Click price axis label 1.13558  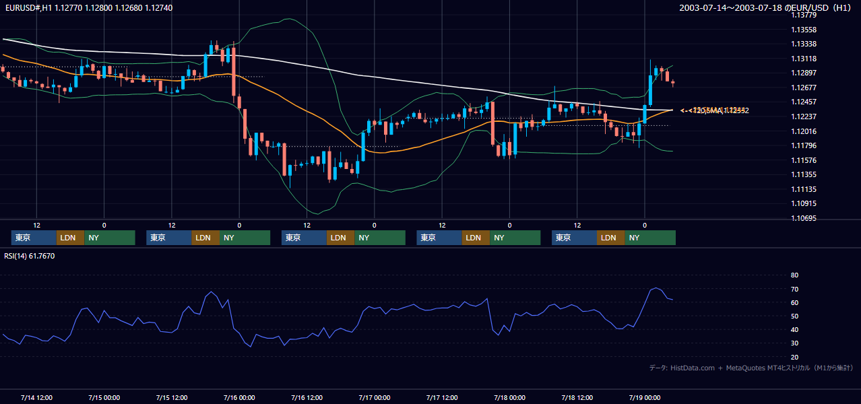pos(804,30)
